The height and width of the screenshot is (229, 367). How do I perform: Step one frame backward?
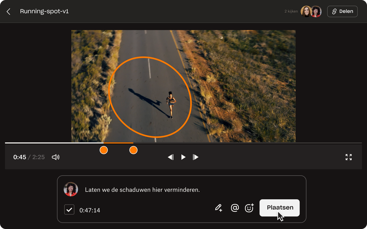(x=171, y=157)
